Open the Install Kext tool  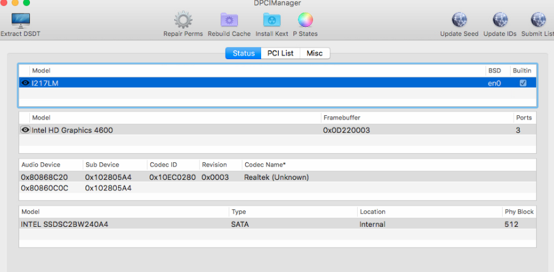click(271, 21)
